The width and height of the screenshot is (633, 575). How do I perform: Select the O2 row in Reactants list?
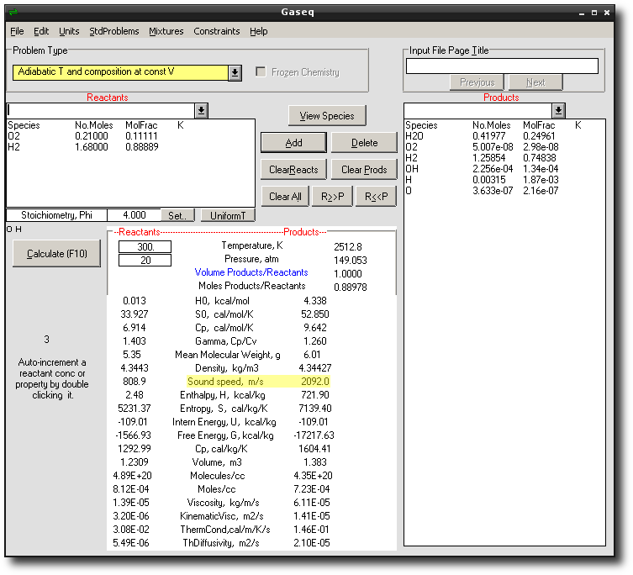click(131, 136)
